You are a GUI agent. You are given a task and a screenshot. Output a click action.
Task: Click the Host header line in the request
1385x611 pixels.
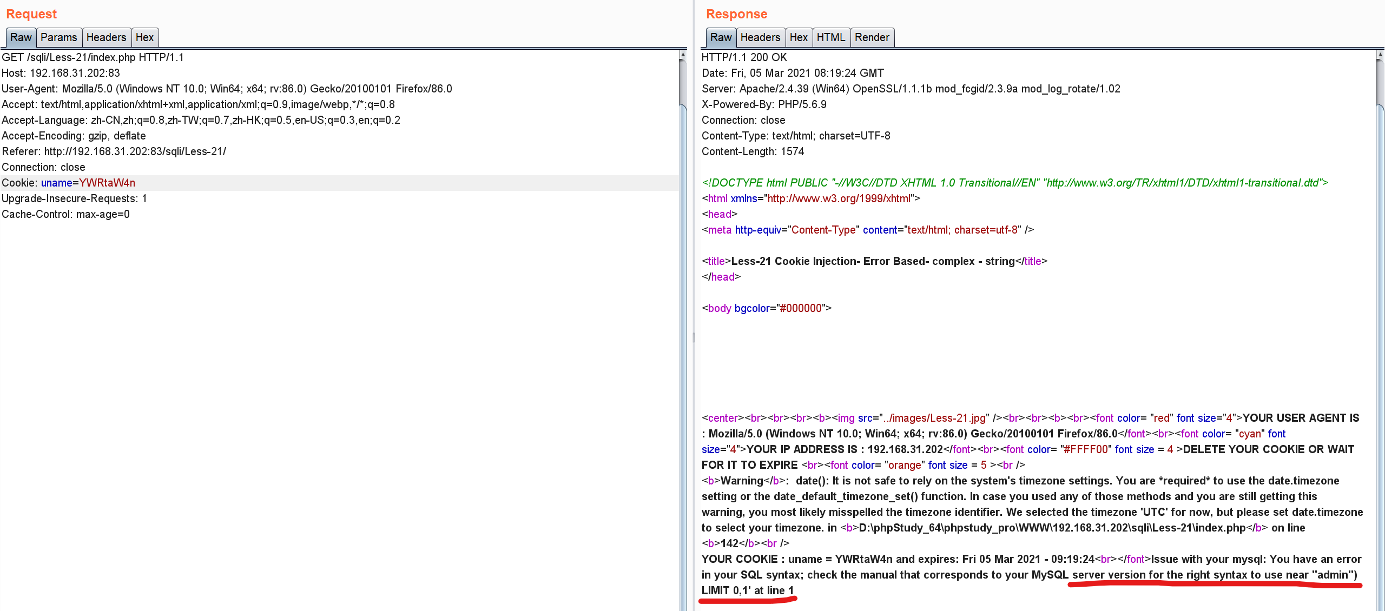pos(61,73)
